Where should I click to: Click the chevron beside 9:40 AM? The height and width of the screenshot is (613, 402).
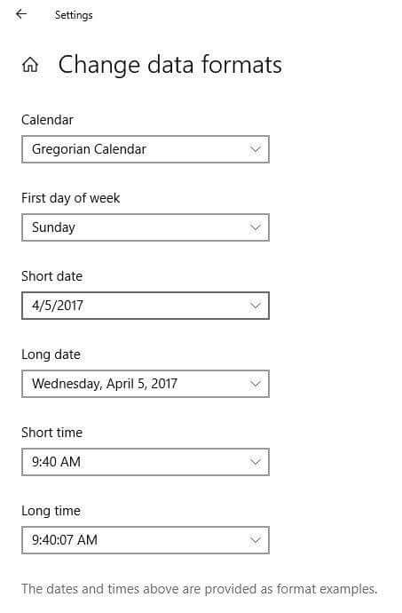click(255, 462)
